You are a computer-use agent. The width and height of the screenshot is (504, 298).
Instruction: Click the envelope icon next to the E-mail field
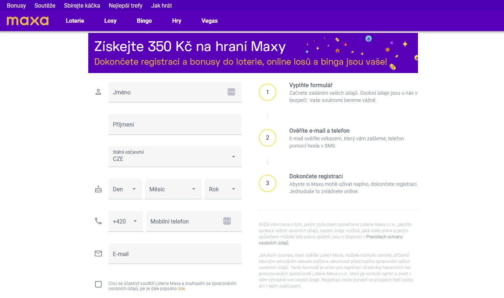(x=98, y=254)
